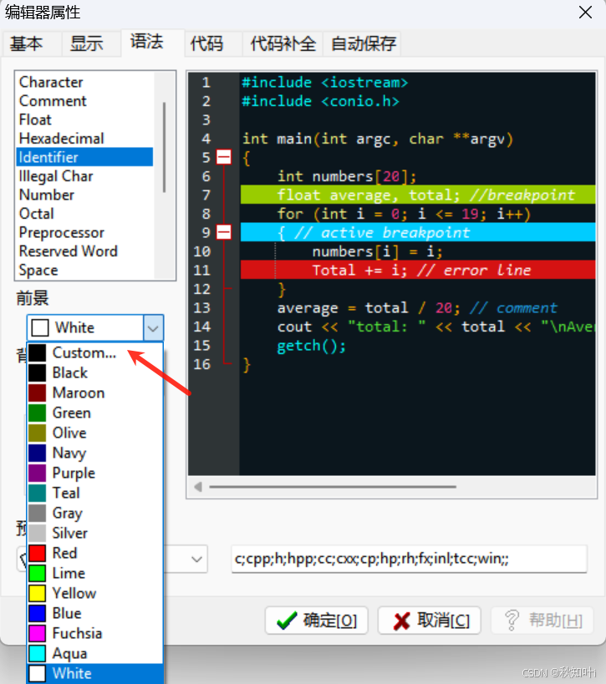
Task: Select Blue in the color dropdown
Action: 95,613
